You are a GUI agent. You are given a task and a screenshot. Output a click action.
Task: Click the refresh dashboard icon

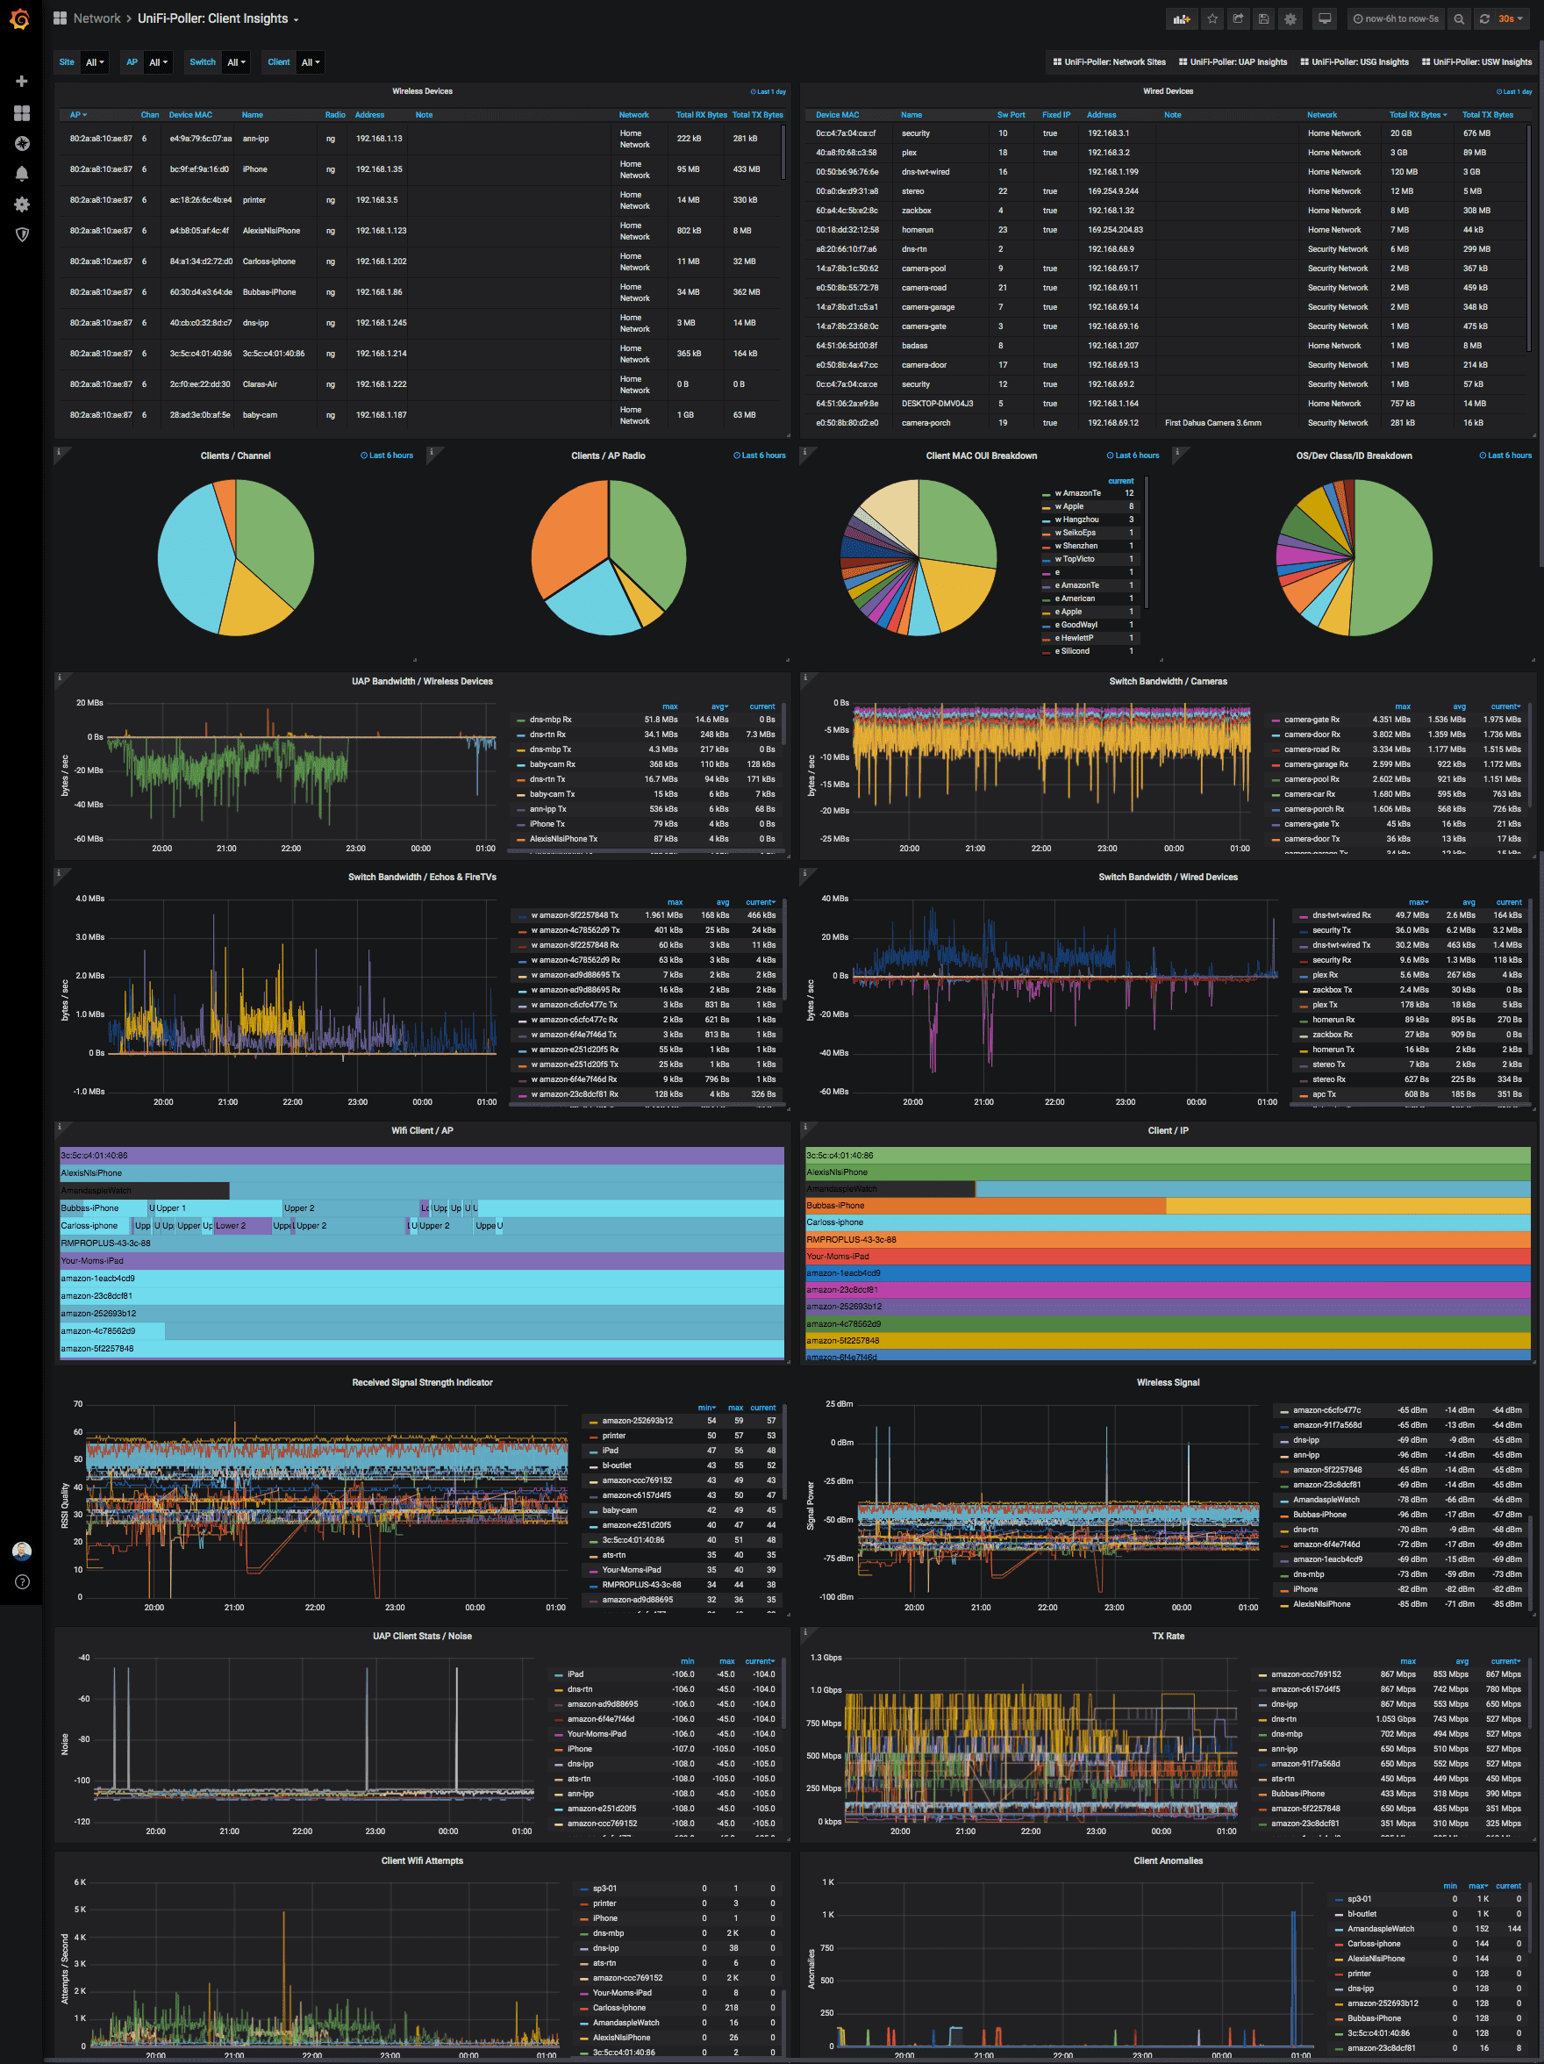(1484, 18)
